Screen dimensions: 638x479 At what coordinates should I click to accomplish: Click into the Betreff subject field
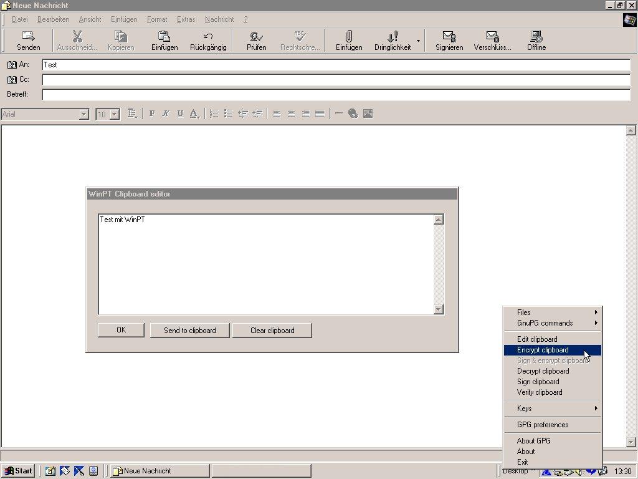pyautogui.click(x=336, y=95)
